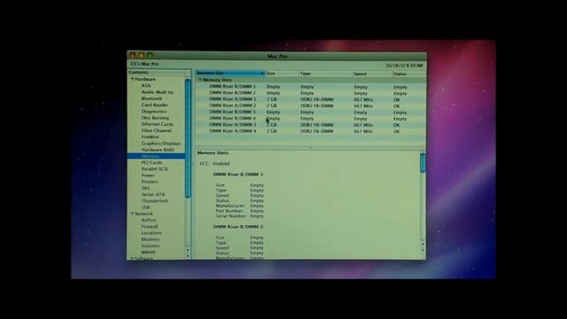The height and width of the screenshot is (319, 567).
Task: Select USB in the Hardware list
Action: click(x=145, y=207)
